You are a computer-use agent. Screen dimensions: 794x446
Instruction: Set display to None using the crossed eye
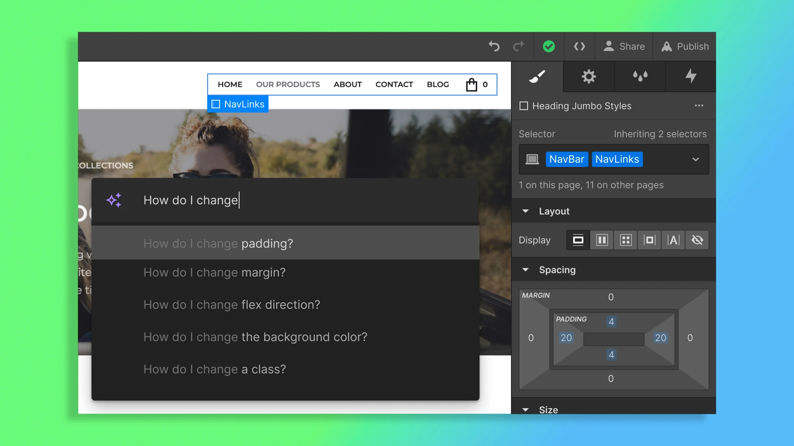698,240
